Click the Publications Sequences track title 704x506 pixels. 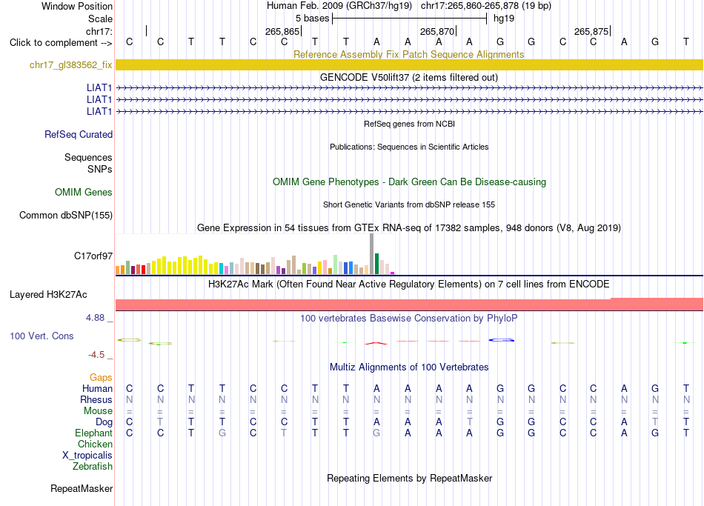[409, 147]
